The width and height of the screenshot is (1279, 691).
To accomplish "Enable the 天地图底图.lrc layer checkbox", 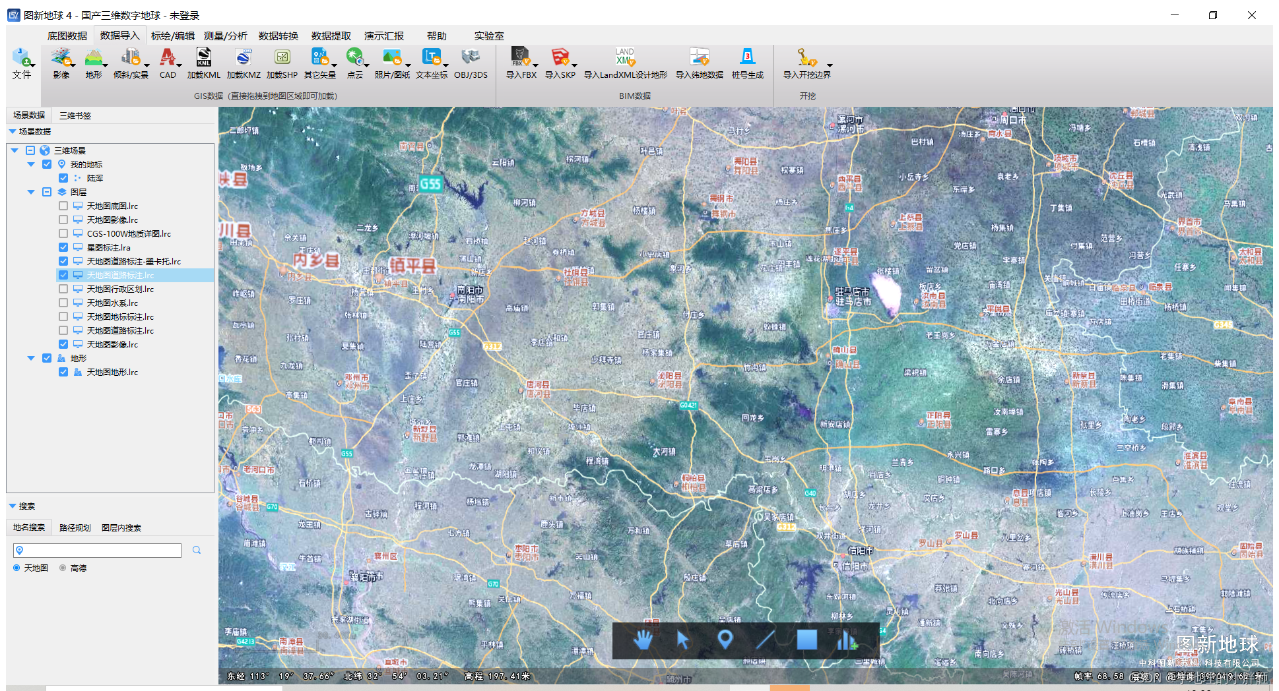I will pyautogui.click(x=63, y=206).
